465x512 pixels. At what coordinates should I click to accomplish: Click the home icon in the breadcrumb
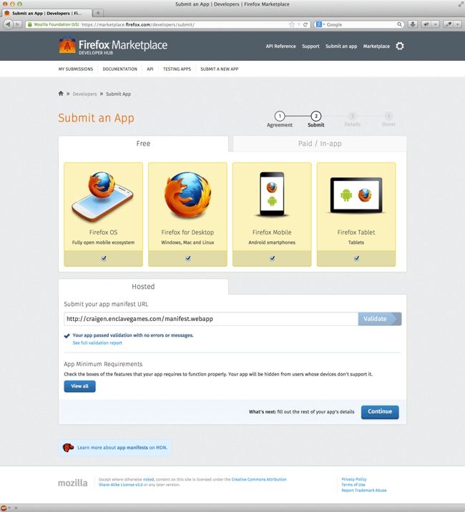pyautogui.click(x=61, y=94)
